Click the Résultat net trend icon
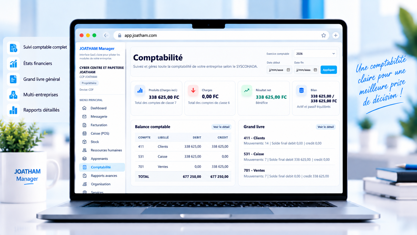Screen dimensions: 417x235 247,90
